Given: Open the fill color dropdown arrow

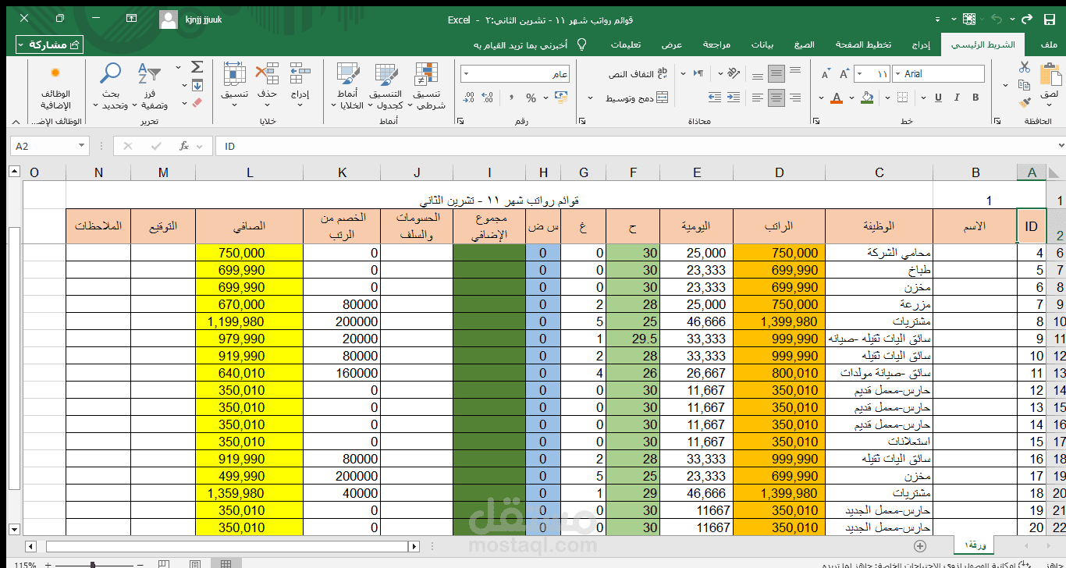Looking at the screenshot, I should tap(851, 98).
